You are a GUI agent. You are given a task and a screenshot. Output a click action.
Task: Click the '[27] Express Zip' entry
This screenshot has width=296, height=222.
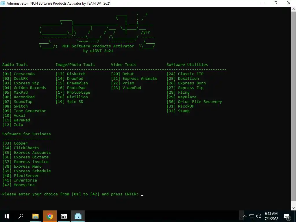185,88
